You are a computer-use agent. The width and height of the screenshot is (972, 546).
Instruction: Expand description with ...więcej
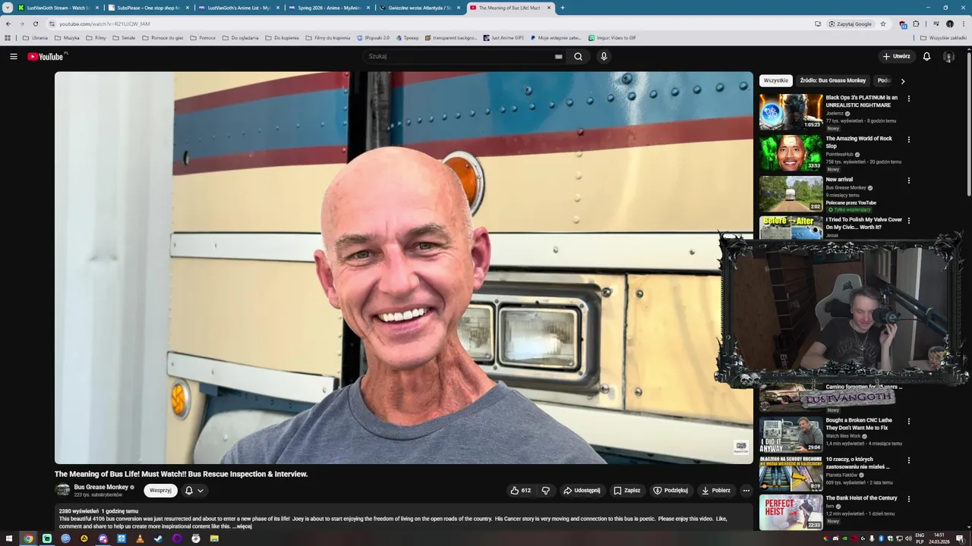coord(242,526)
